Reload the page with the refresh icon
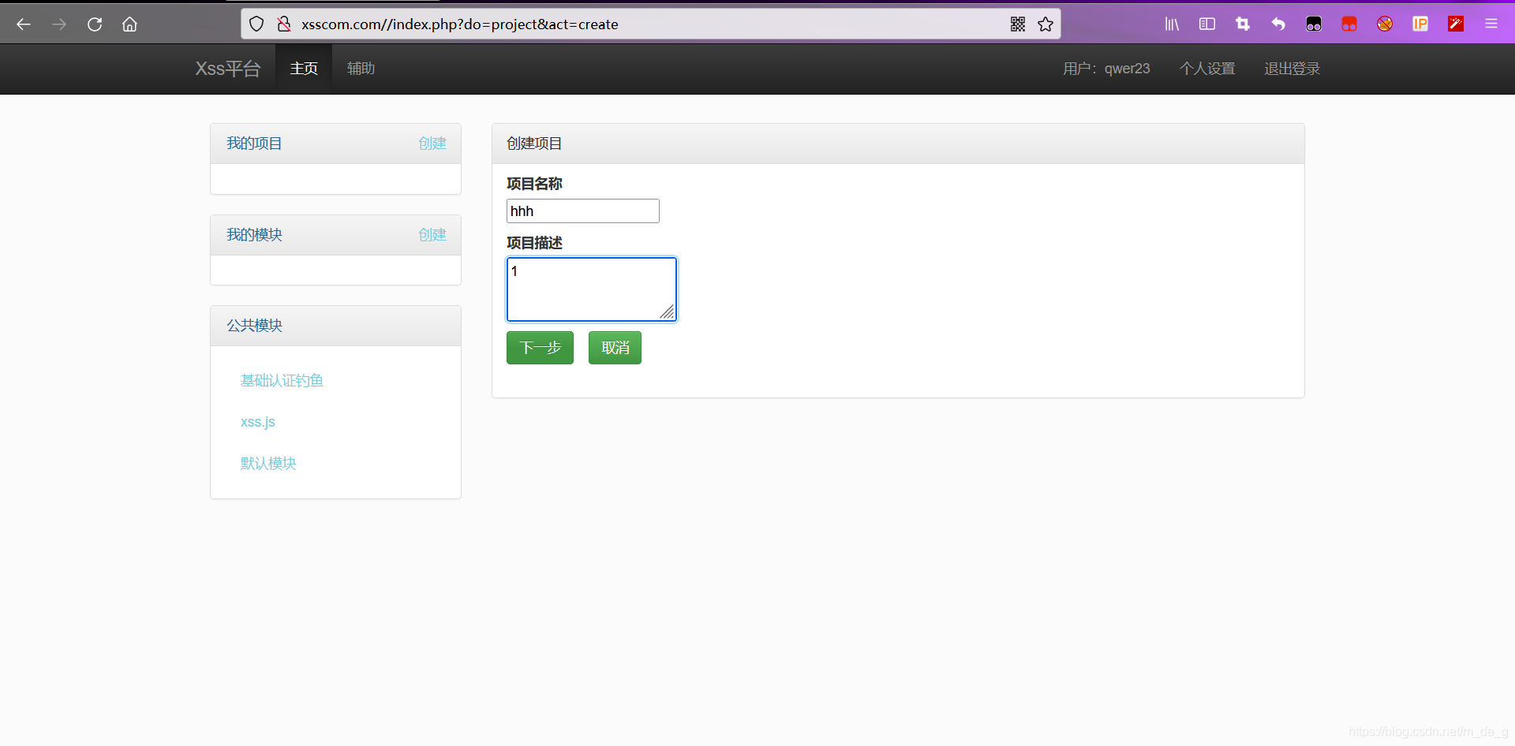Viewport: 1515px width, 746px height. click(95, 24)
